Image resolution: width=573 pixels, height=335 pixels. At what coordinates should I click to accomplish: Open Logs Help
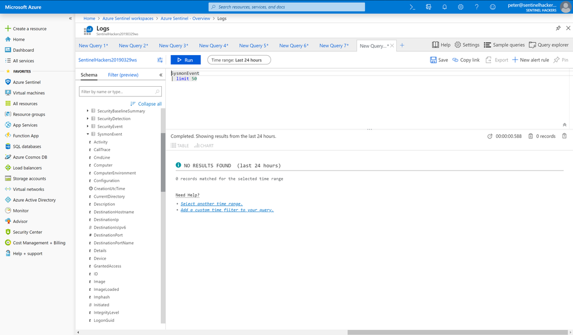pyautogui.click(x=441, y=45)
